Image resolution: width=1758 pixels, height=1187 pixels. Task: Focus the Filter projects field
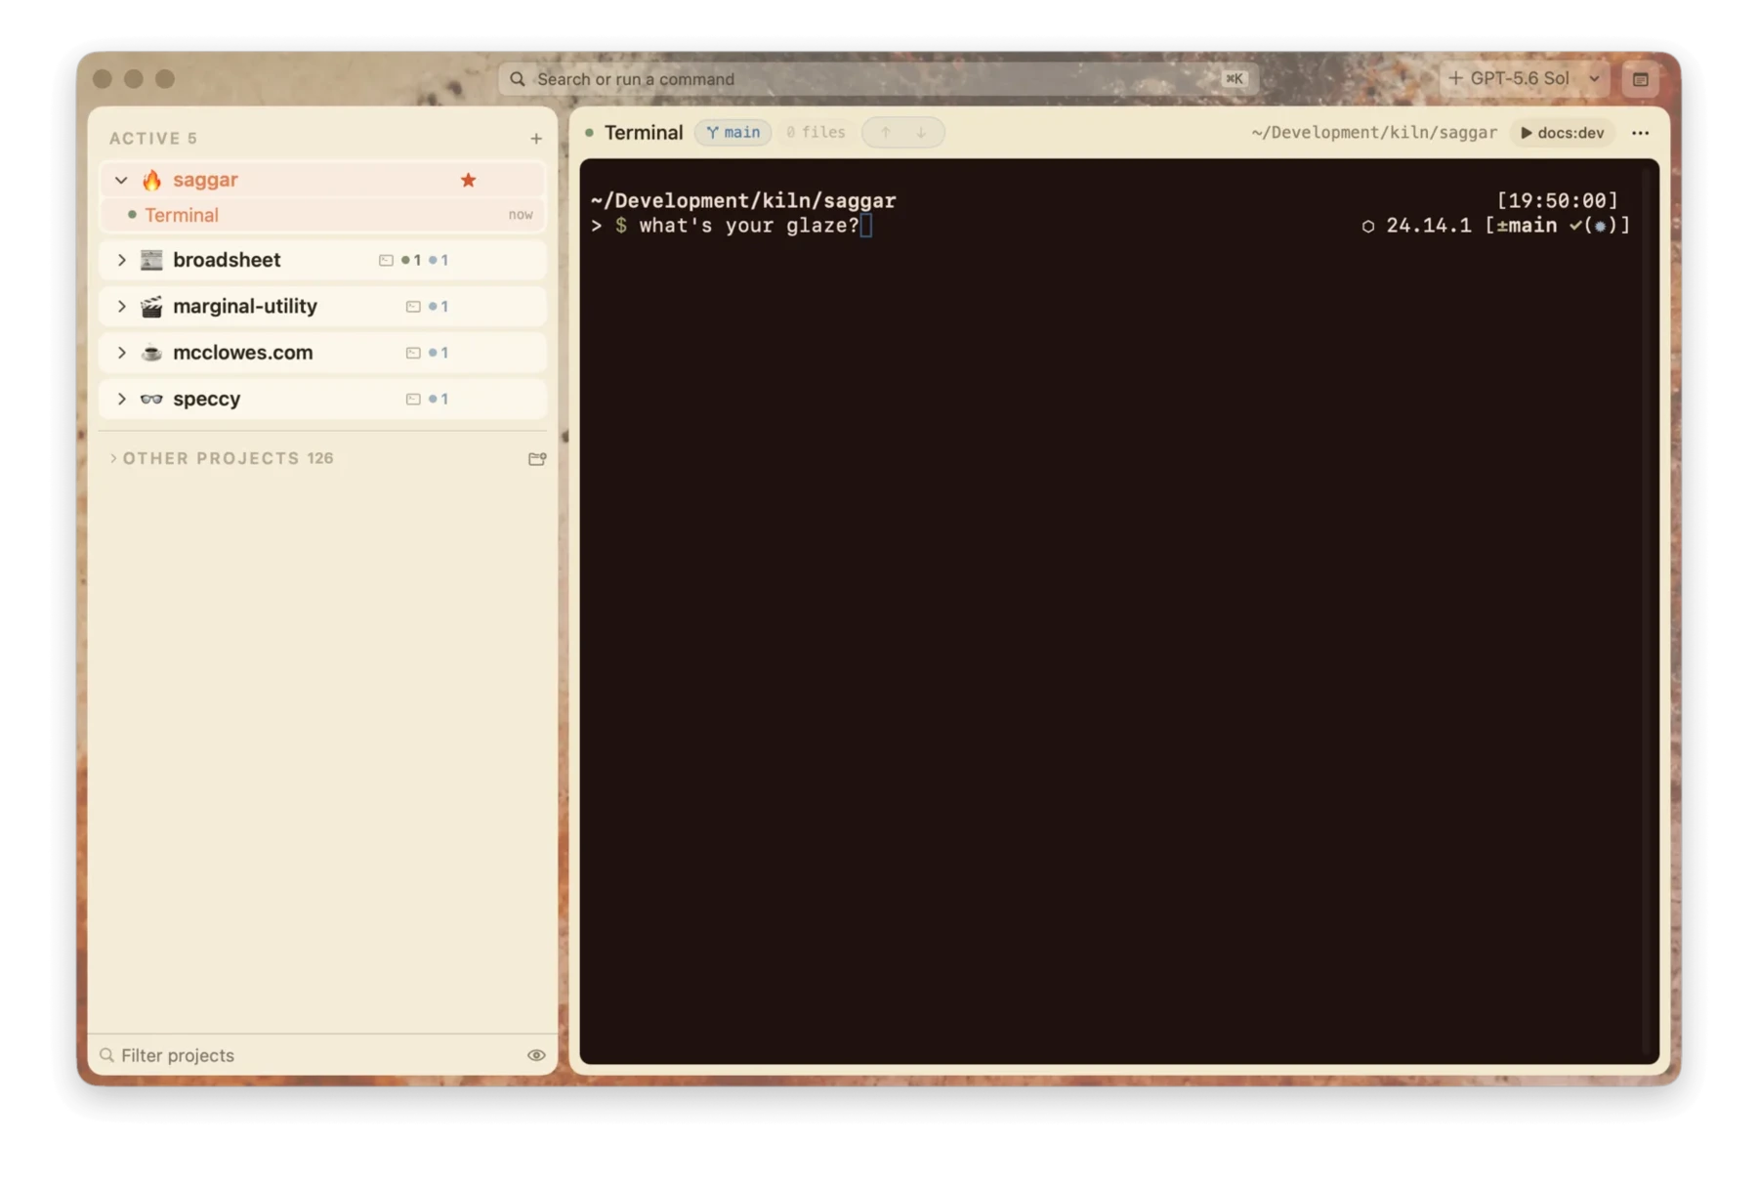tap(313, 1055)
